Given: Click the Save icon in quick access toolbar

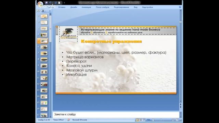Looking at the screenshot, I should [x=47, y=3].
